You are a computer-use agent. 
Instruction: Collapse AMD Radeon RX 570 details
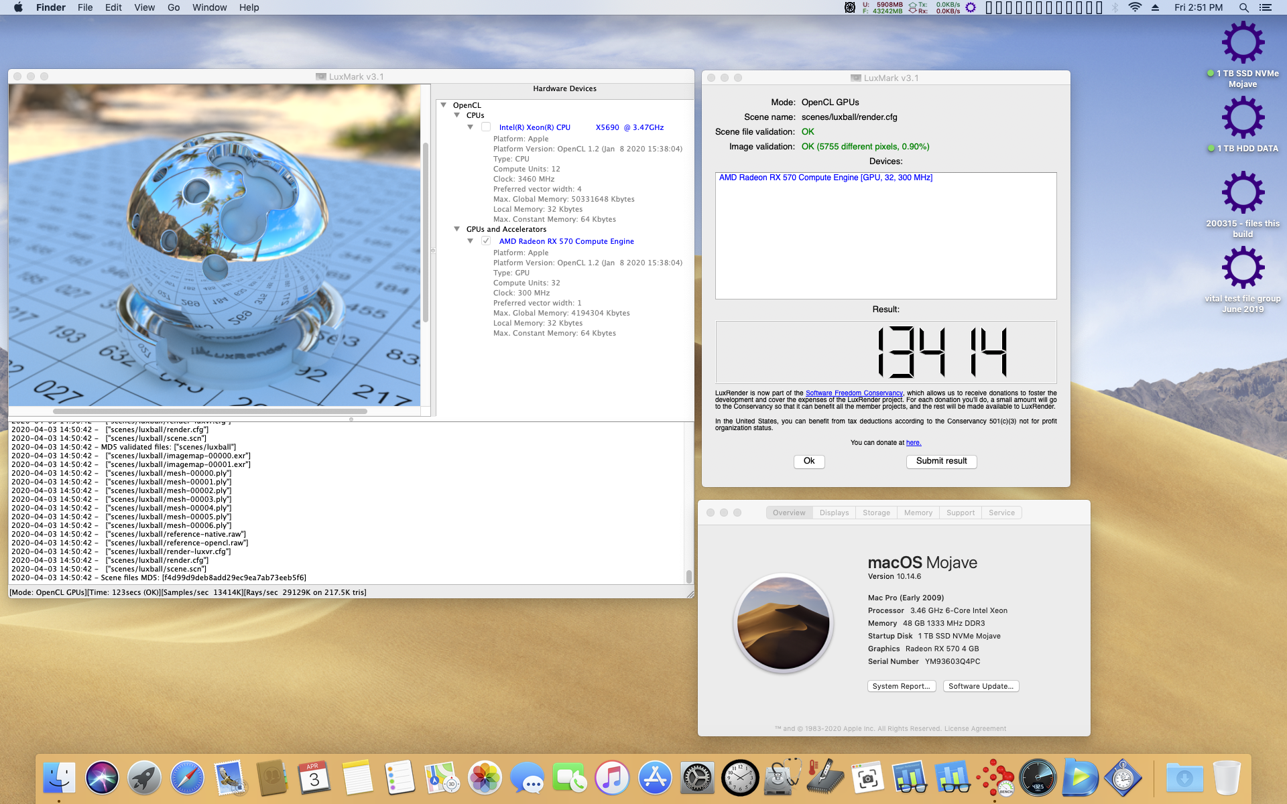click(471, 241)
